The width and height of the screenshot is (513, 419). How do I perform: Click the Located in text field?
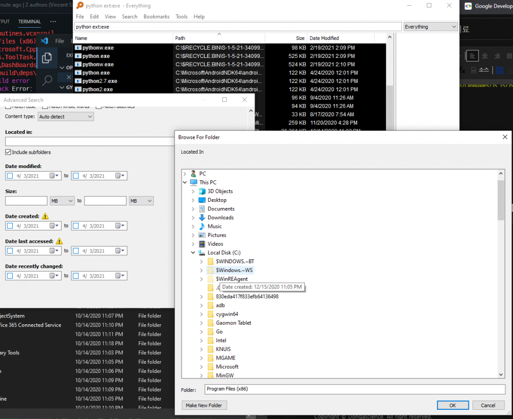click(90, 141)
